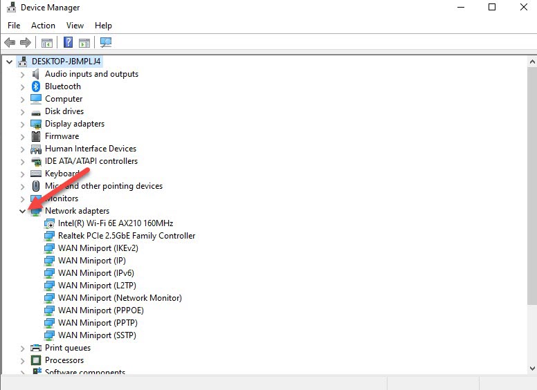
Task: Expand the Bluetooth category
Action: [x=23, y=87]
